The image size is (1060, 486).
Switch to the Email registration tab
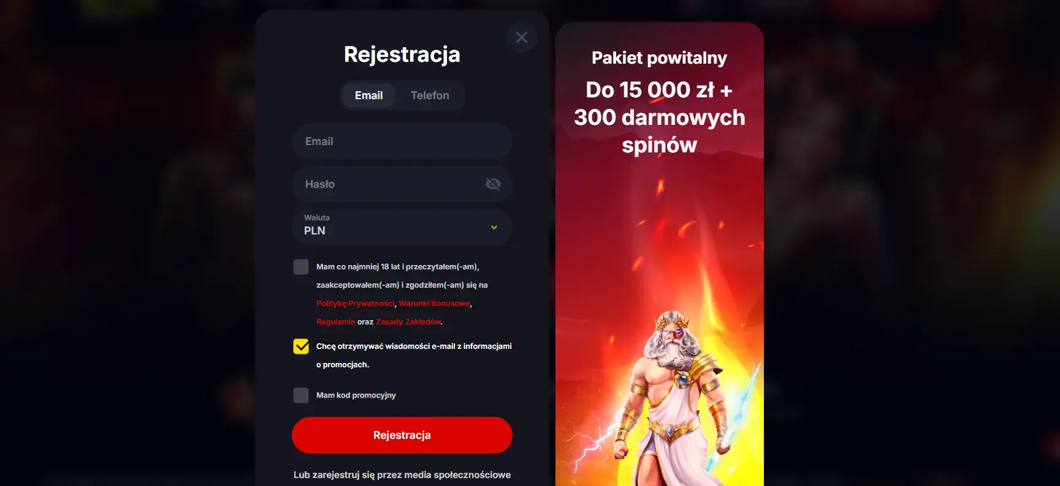coord(368,95)
